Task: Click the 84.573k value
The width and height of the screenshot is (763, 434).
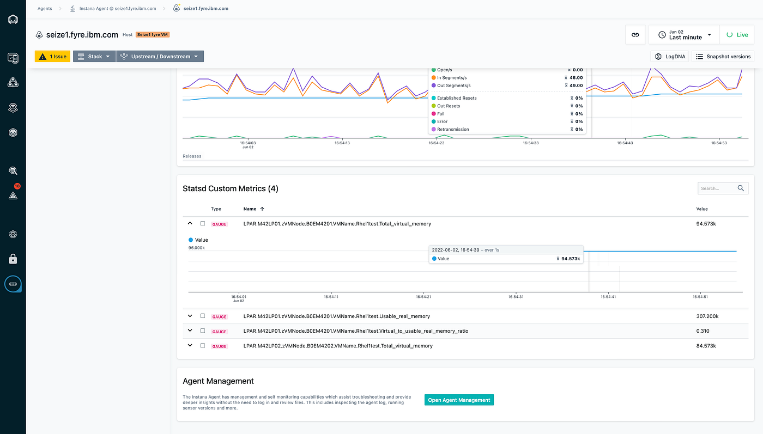Action: 706,345
